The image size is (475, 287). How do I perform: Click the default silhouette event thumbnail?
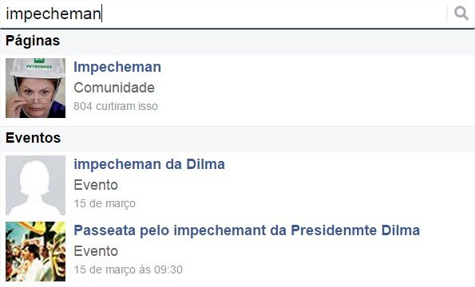click(35, 186)
